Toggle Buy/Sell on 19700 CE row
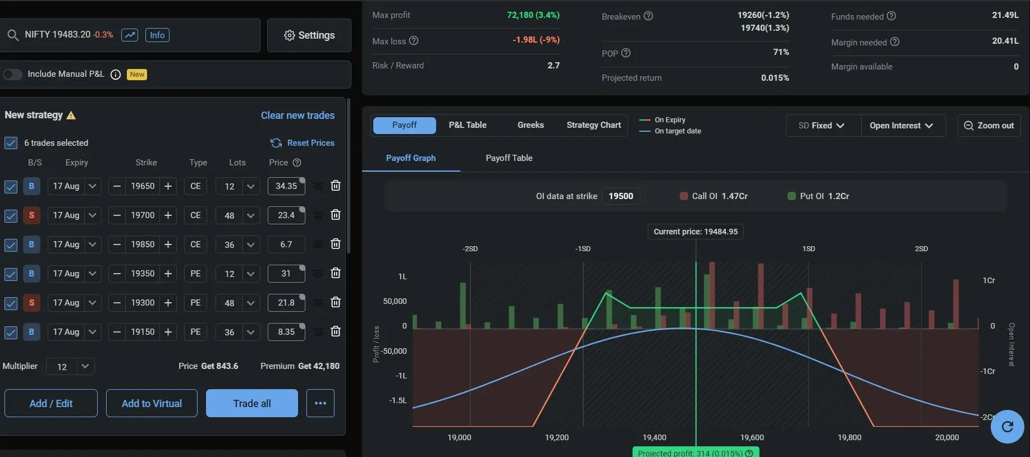This screenshot has width=1030, height=457. [31, 215]
